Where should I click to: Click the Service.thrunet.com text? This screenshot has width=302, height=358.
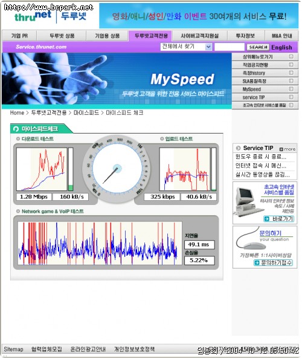coord(41,47)
